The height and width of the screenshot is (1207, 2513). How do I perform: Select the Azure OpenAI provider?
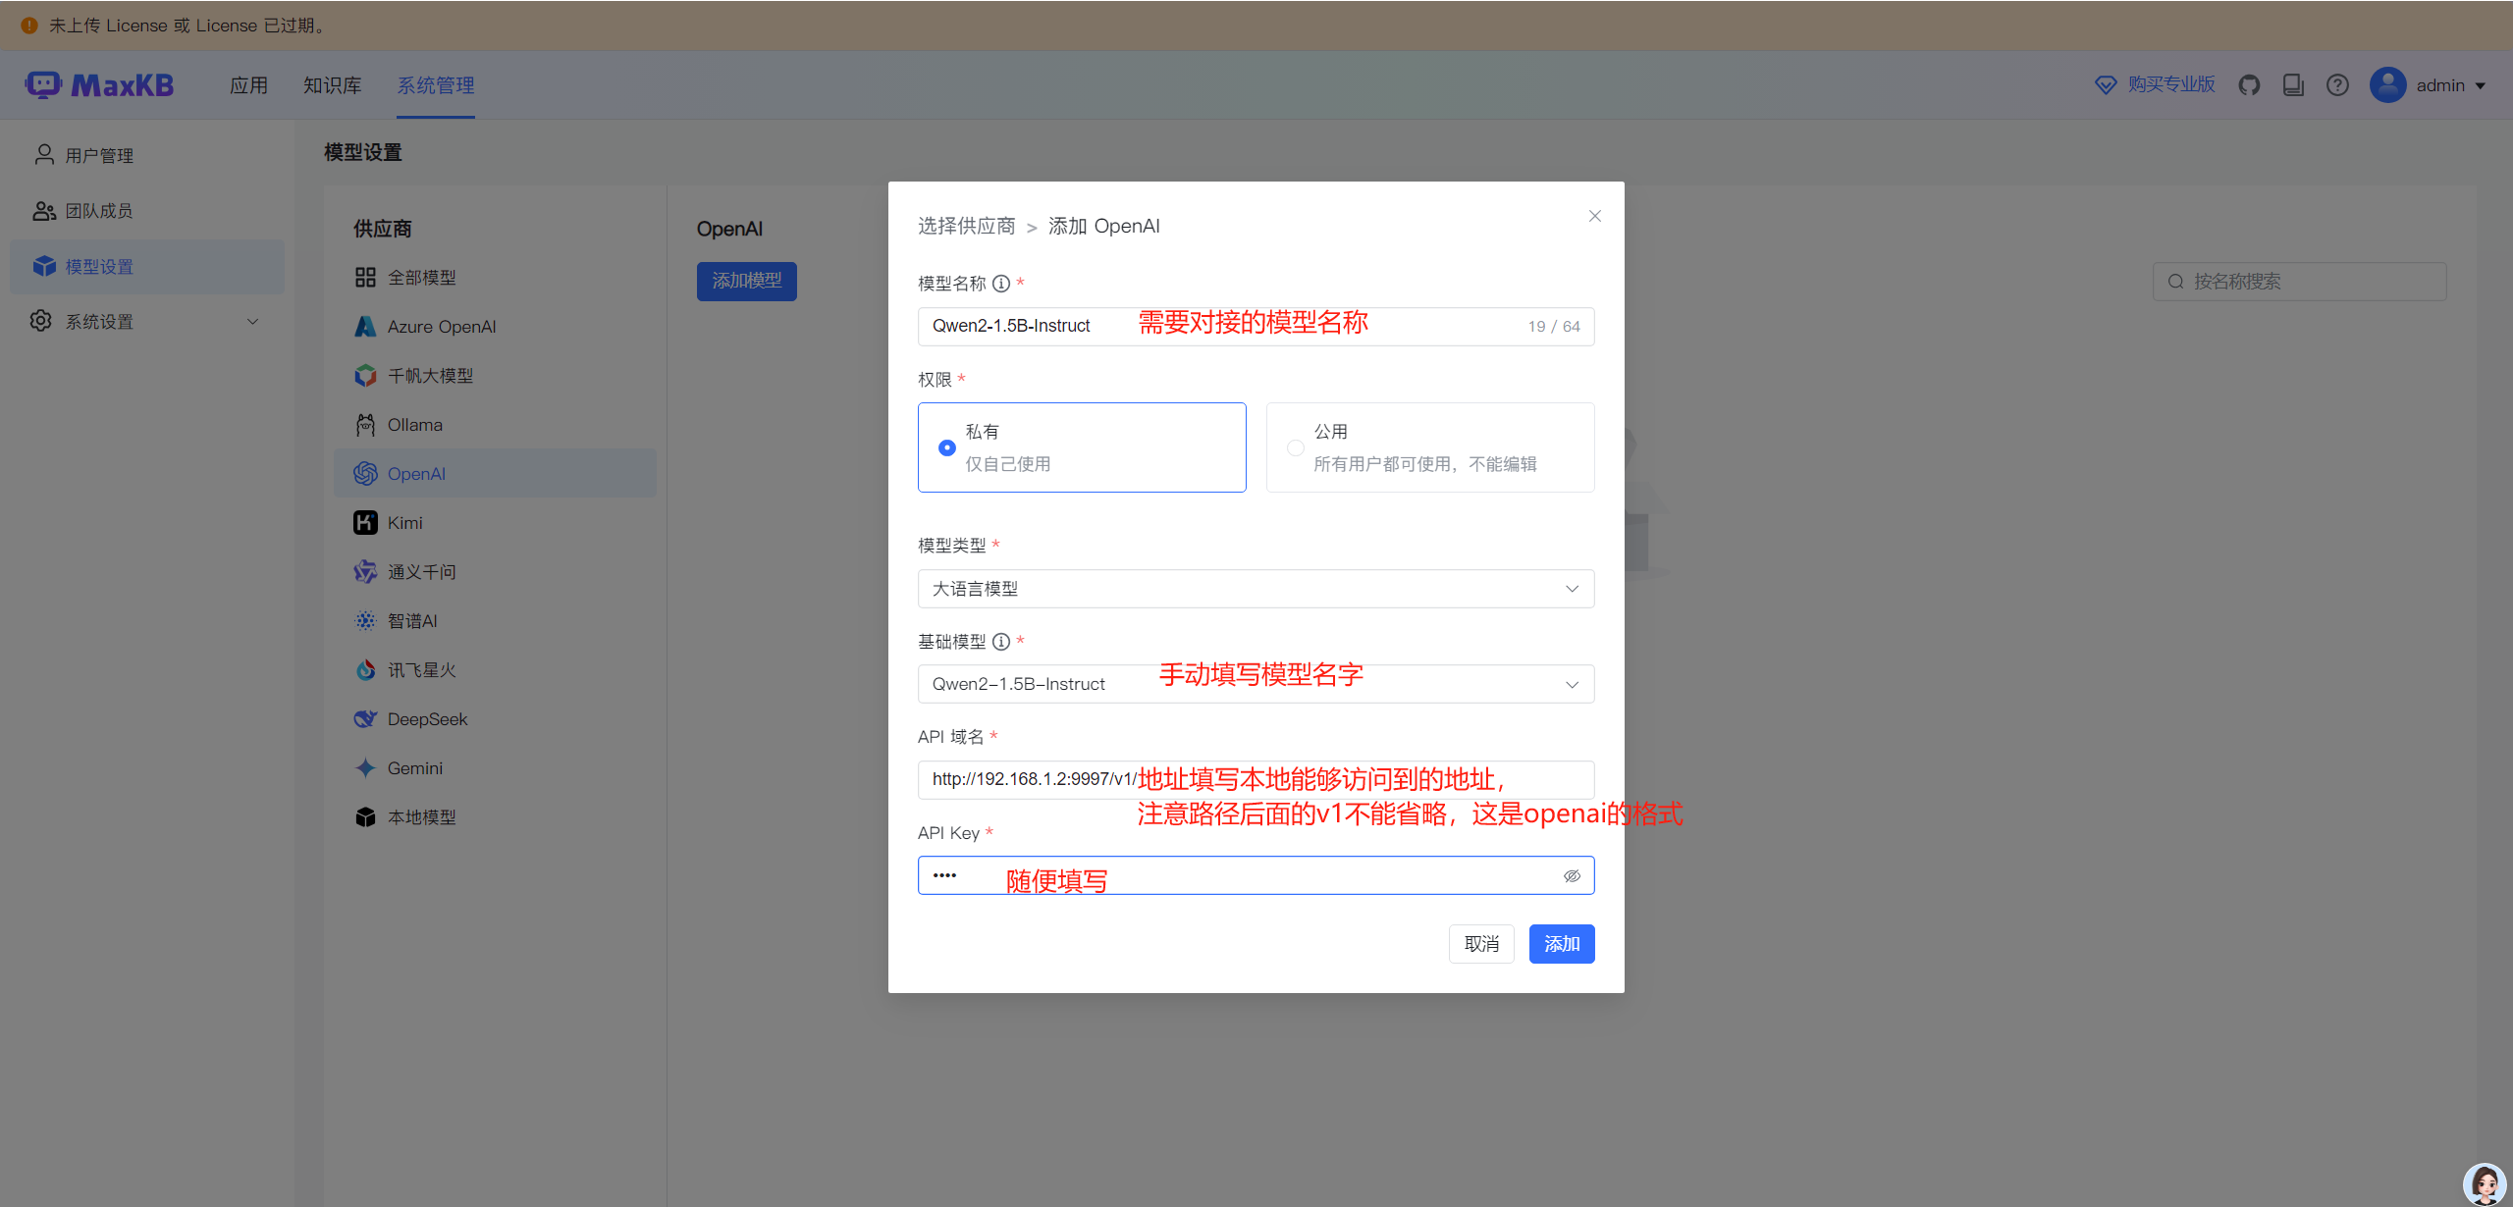(x=441, y=326)
